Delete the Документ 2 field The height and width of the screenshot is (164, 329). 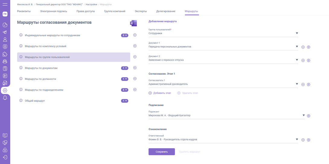click(x=308, y=60)
